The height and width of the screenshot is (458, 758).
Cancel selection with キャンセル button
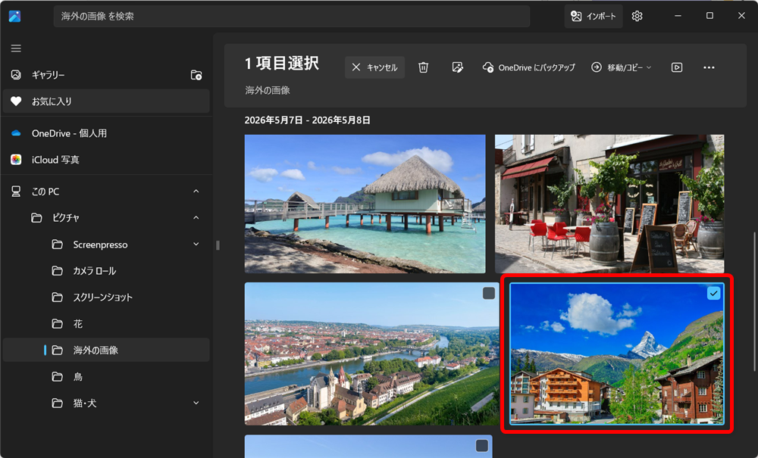click(374, 67)
